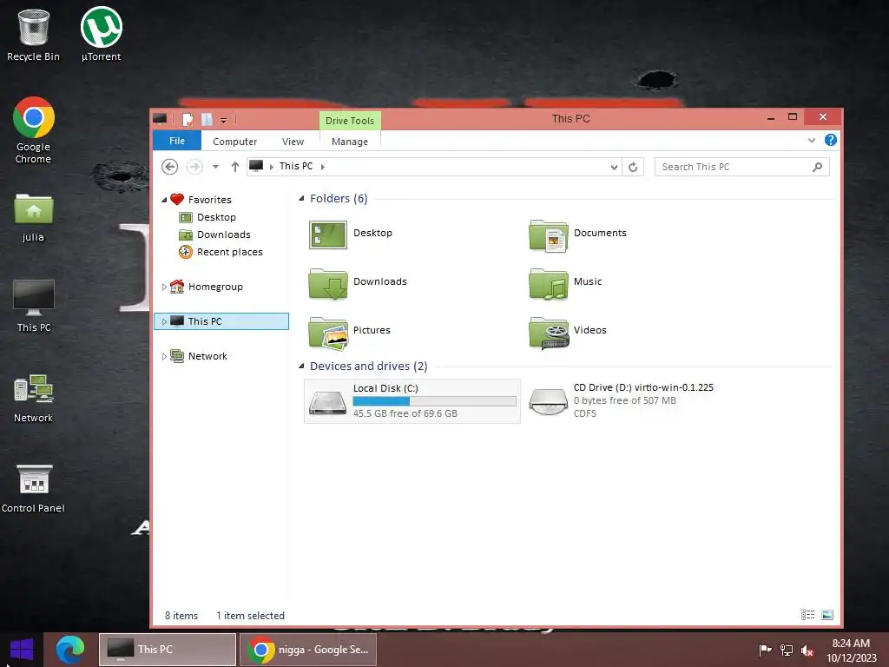Open Control Panel desktop icon
889x667 pixels.
point(34,488)
